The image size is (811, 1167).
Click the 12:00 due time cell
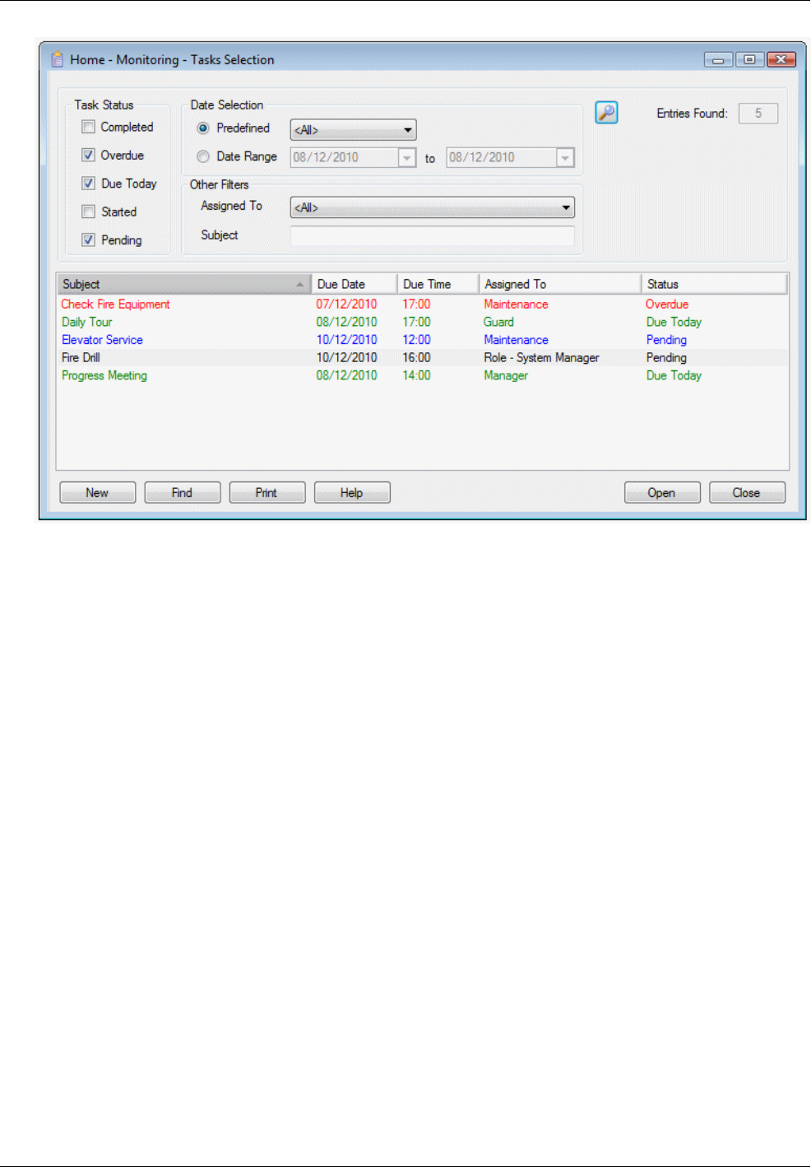click(x=416, y=340)
